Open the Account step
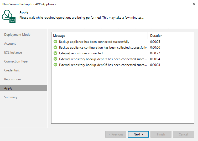Viewport: 198px width, 141px height. coord(10,44)
